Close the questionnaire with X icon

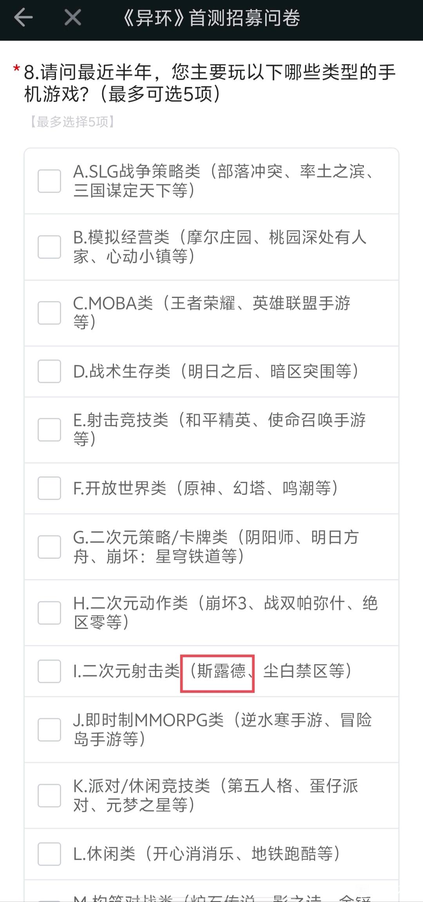[x=73, y=18]
